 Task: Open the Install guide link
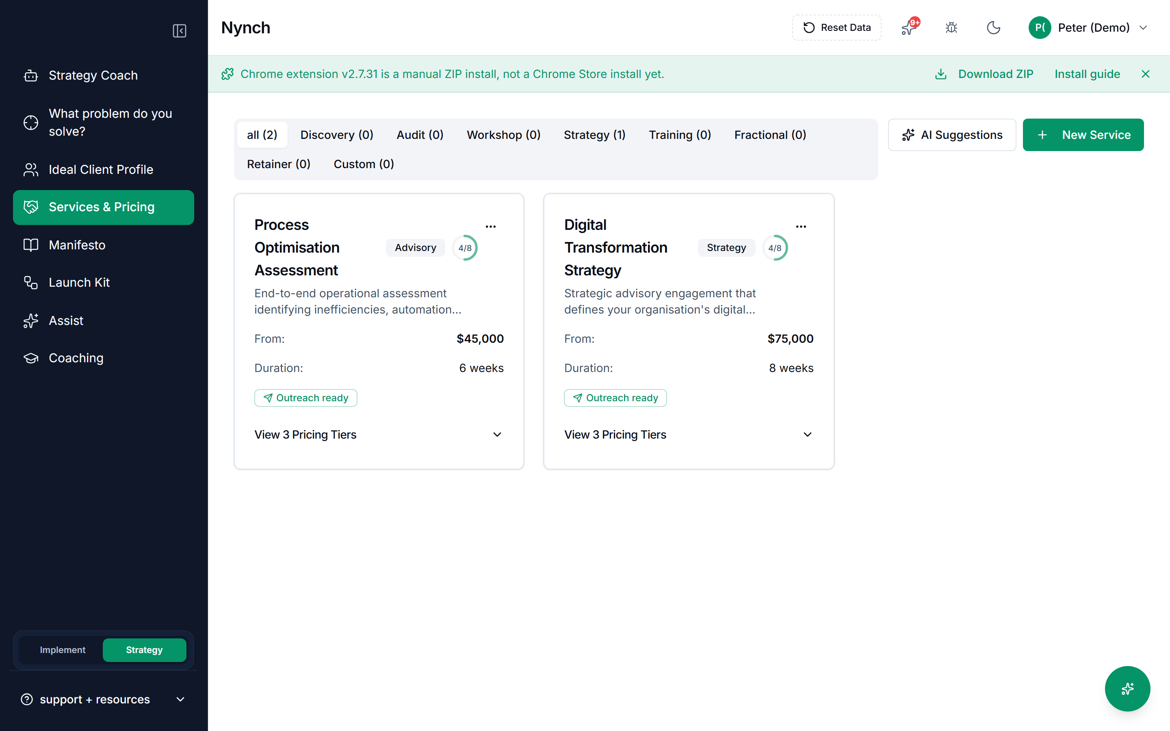click(1087, 74)
